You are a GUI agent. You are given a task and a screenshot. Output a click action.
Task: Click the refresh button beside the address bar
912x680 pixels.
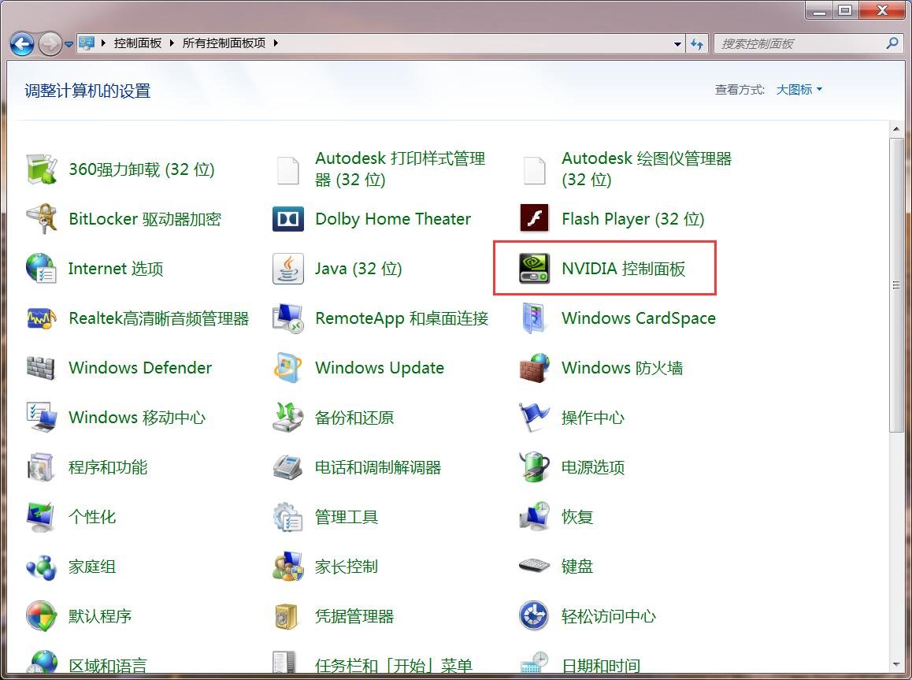tap(698, 43)
